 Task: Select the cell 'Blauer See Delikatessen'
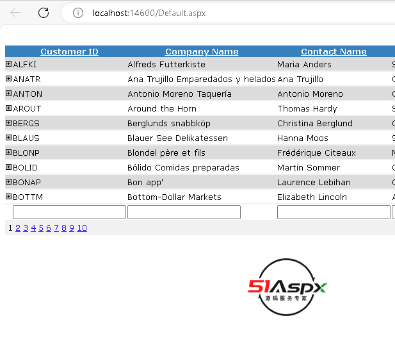click(x=177, y=138)
